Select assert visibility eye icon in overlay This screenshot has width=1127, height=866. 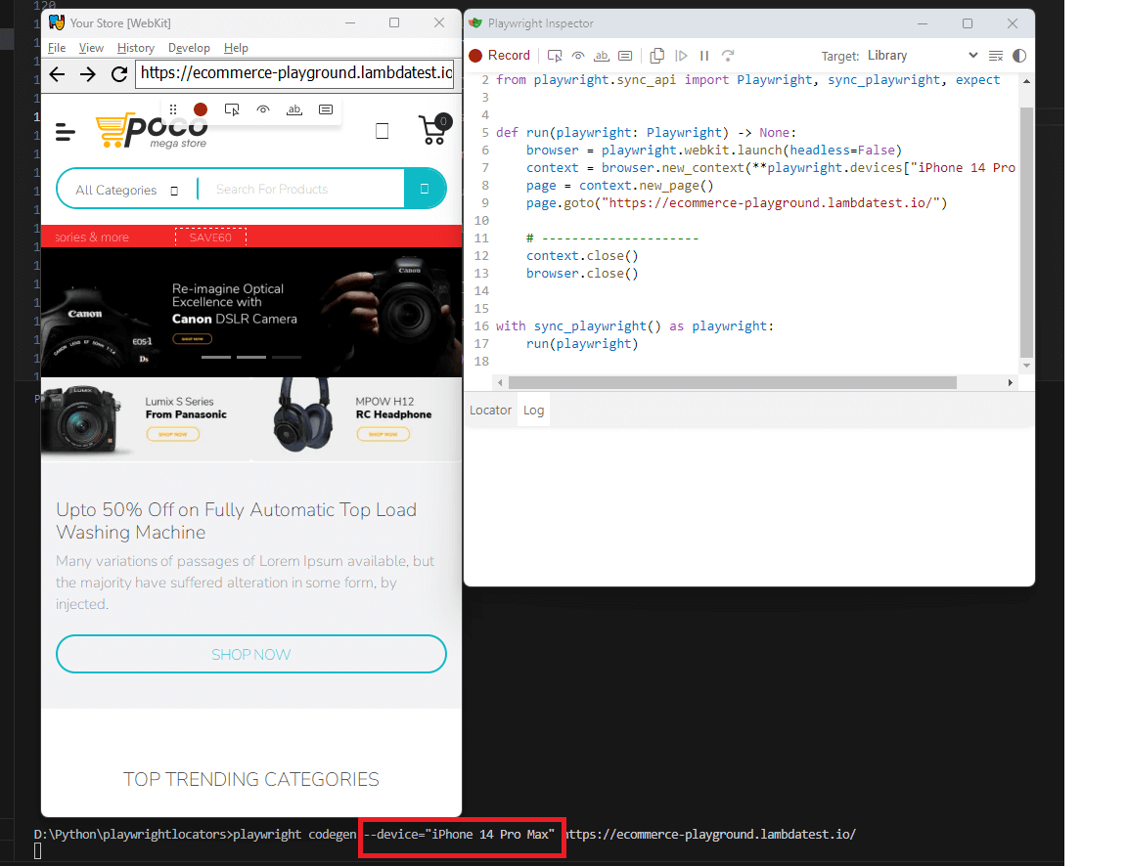(263, 109)
